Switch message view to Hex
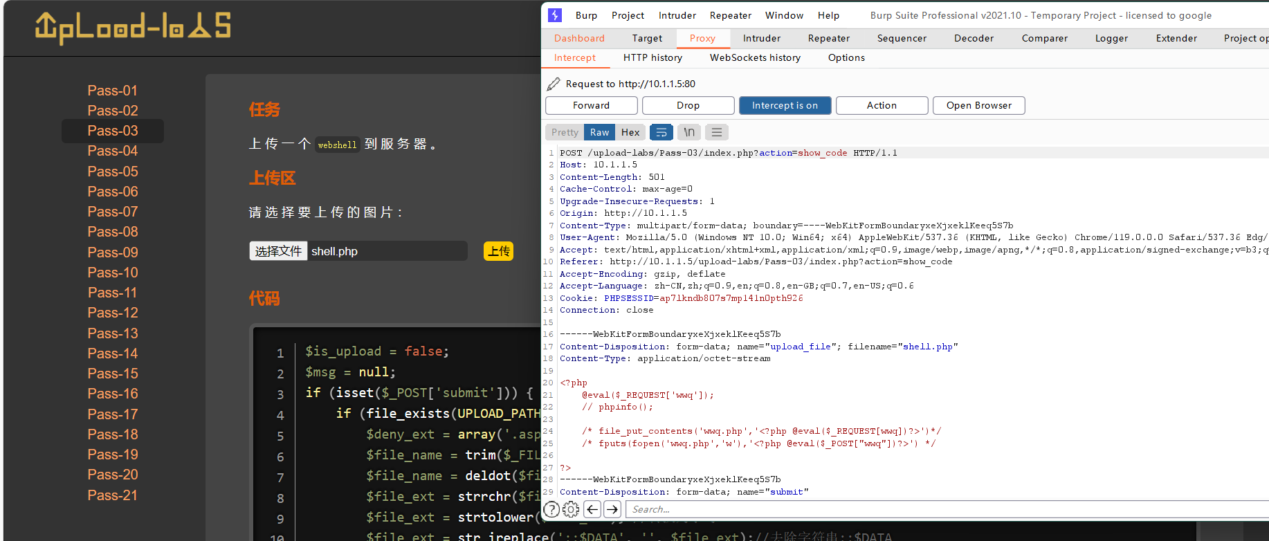Screen dimensions: 1269x541 click(x=630, y=132)
